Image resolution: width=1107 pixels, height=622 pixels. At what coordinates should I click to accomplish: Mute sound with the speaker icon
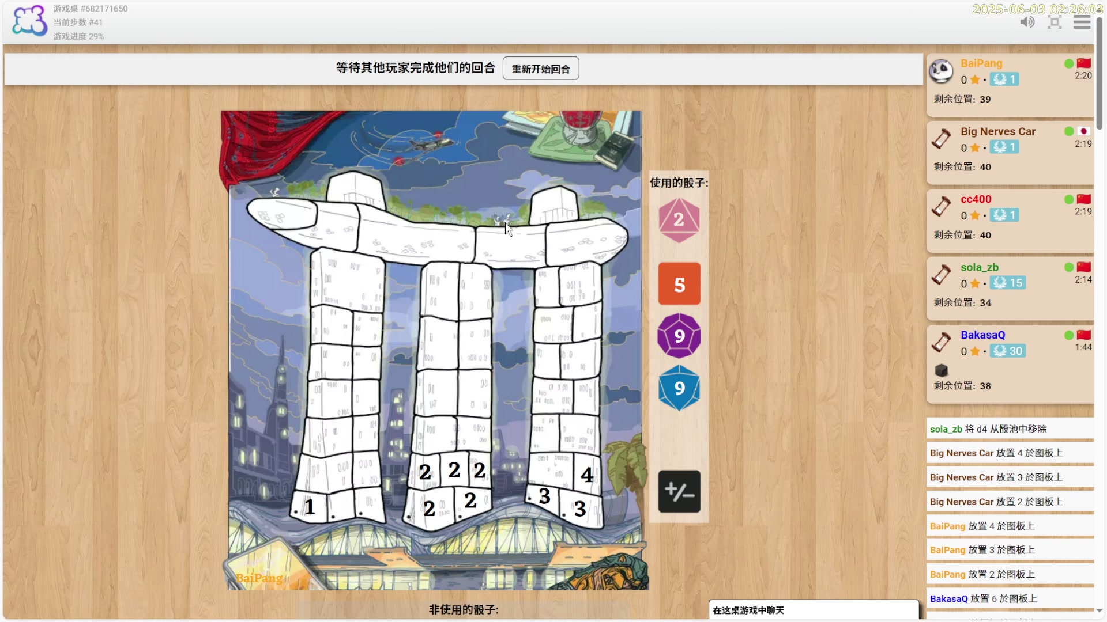(x=1027, y=22)
